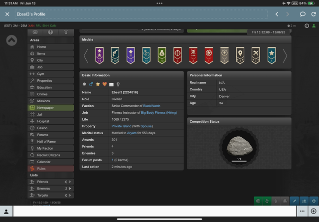Screen dimensions: 319x222
Task: Click the green user status icon top right
Action: click(314, 25)
